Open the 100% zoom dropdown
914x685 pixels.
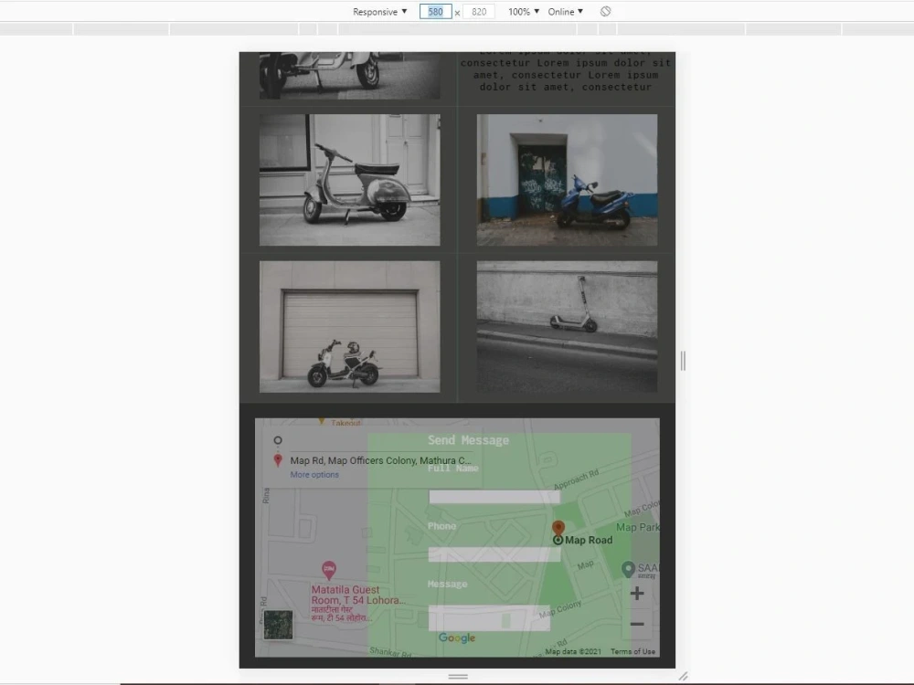(x=524, y=12)
